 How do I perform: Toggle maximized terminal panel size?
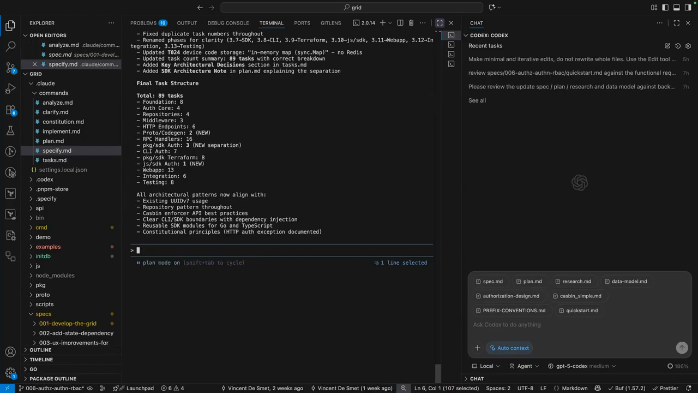click(x=440, y=23)
